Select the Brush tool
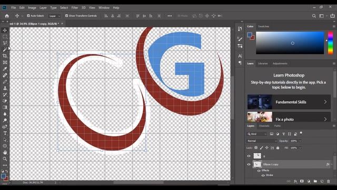This screenshot has width=337, height=190. (5, 82)
